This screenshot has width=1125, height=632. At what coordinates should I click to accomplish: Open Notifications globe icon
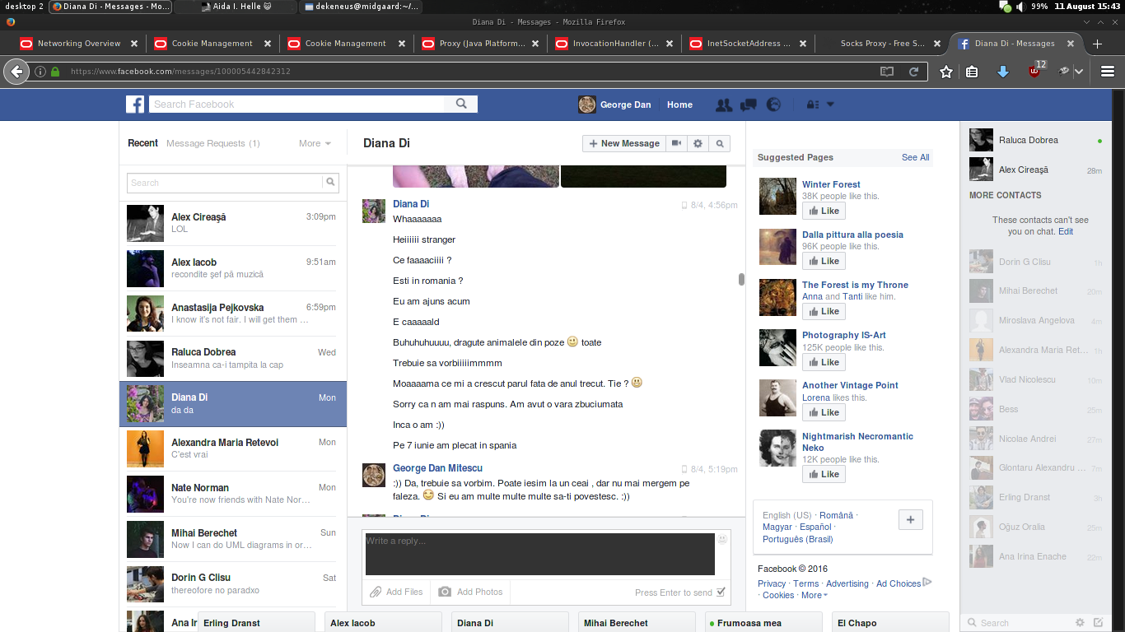pyautogui.click(x=773, y=105)
